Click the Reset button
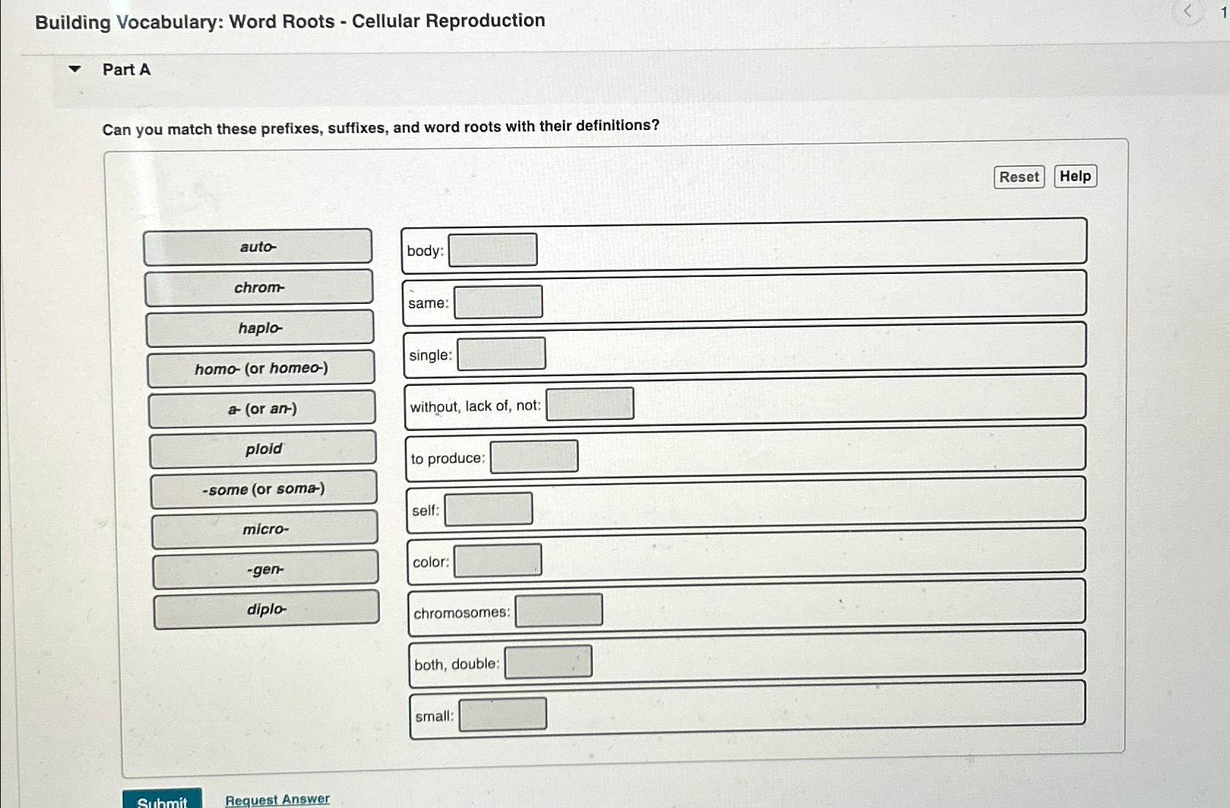 tap(1019, 177)
